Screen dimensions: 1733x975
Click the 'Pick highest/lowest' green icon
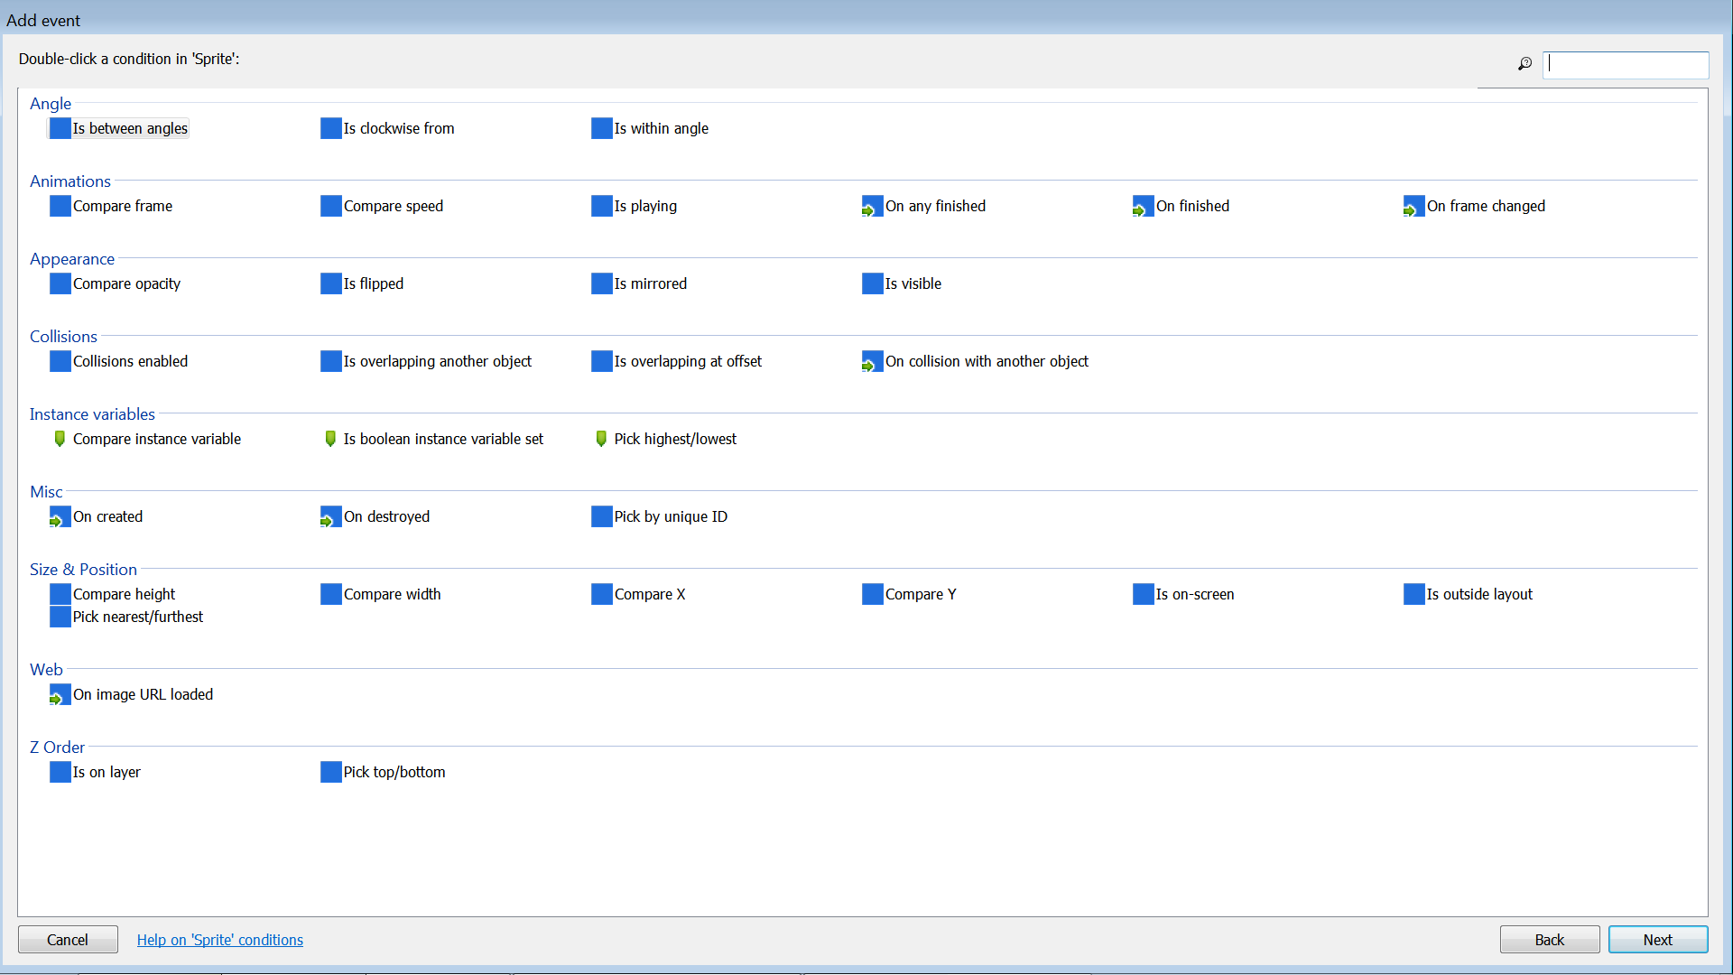point(601,439)
